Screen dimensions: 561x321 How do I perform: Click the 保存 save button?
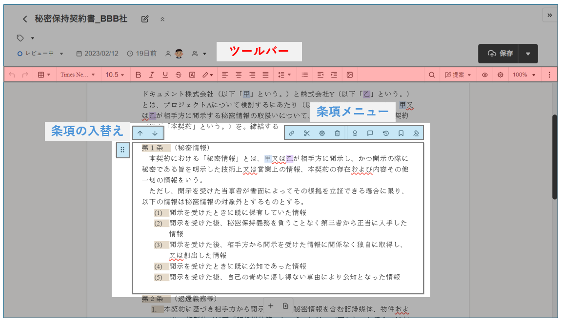coord(500,54)
